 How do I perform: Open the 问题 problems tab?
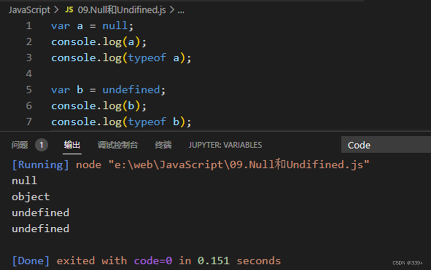(19, 145)
